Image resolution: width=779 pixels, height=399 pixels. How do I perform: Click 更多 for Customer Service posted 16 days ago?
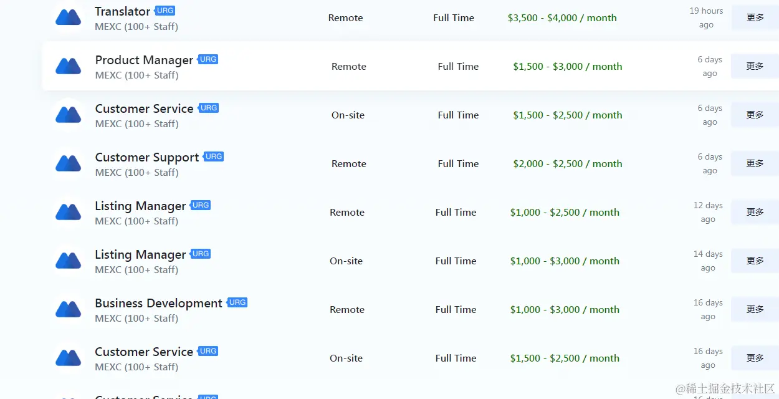click(755, 358)
